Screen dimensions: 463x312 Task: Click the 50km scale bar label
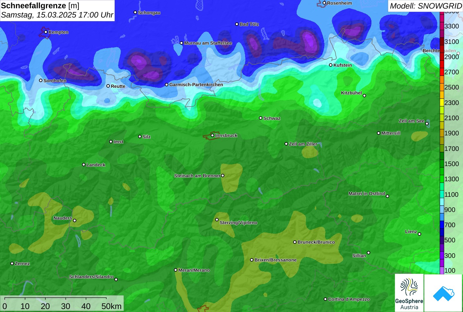coord(111,306)
